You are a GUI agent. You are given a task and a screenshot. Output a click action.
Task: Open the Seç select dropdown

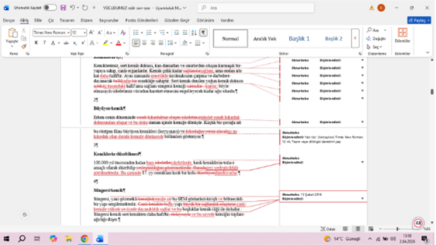(x=375, y=47)
